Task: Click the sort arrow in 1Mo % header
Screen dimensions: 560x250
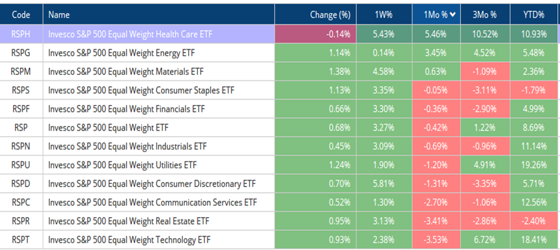Action: click(x=455, y=14)
